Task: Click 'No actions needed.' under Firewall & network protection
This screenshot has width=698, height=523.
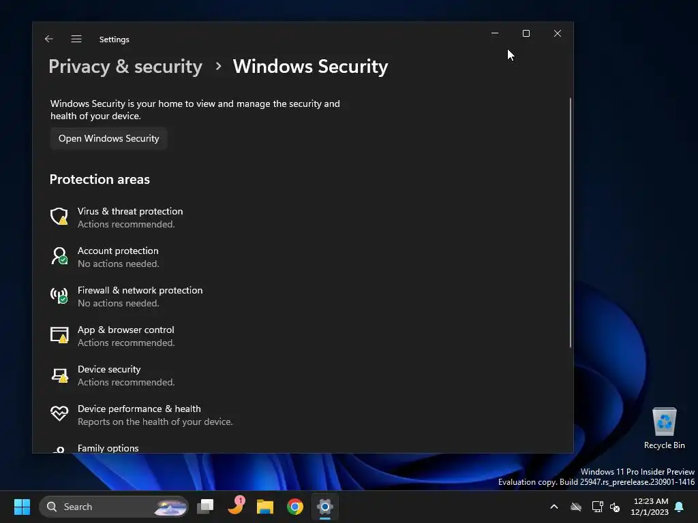Action: point(119,303)
